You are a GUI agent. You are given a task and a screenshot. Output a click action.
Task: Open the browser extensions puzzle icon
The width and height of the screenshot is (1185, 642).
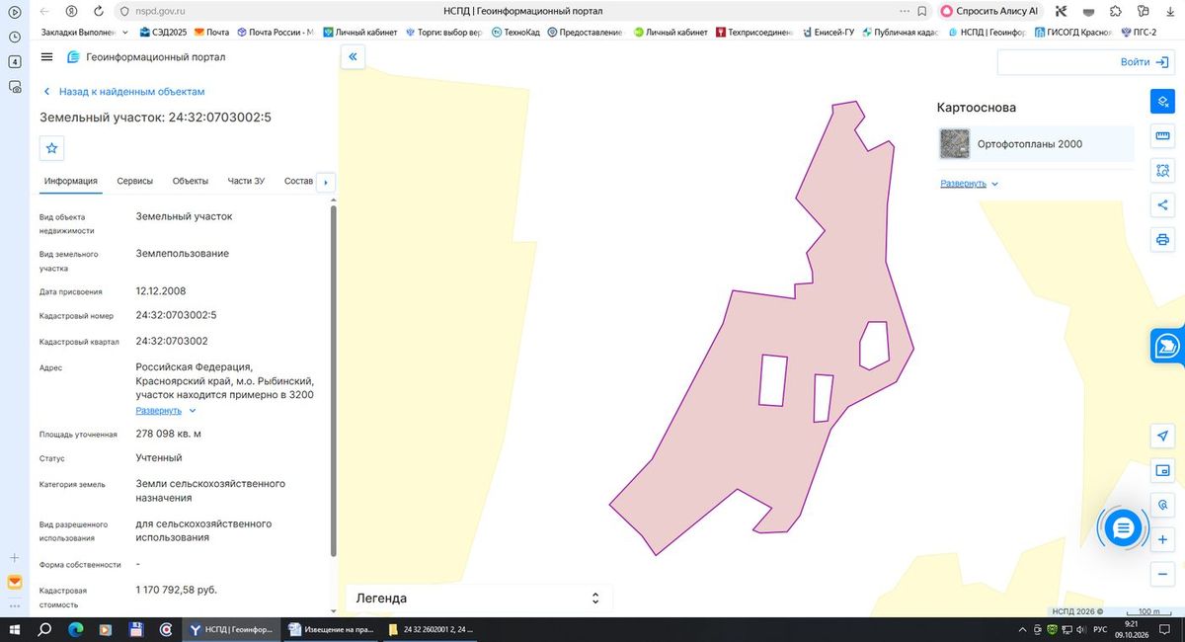pos(1115,11)
